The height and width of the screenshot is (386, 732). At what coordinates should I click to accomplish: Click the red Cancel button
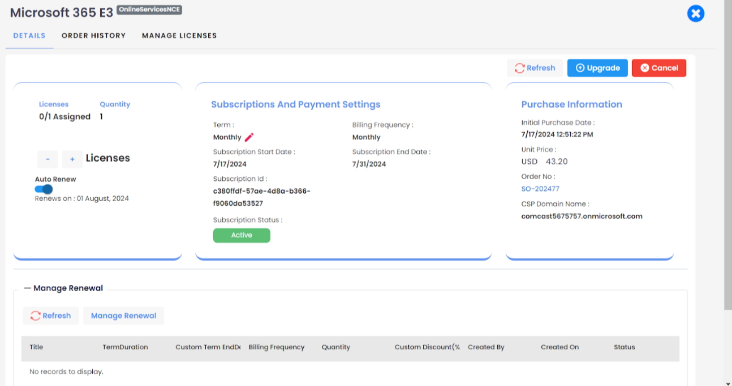coord(659,68)
